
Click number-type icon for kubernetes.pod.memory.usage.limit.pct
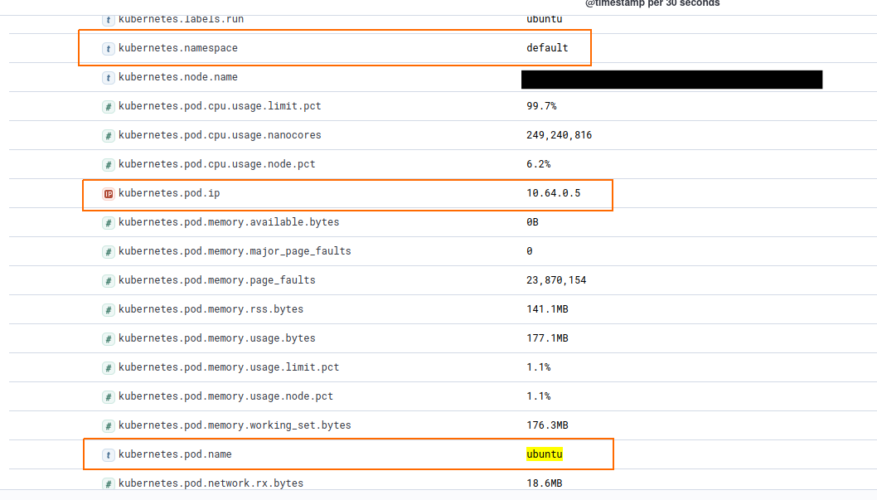click(x=109, y=368)
